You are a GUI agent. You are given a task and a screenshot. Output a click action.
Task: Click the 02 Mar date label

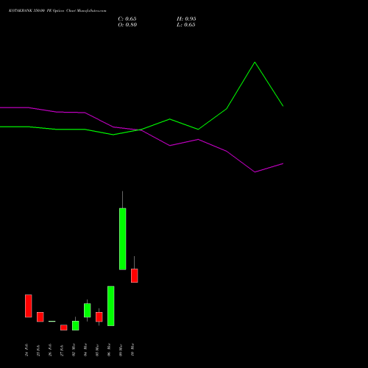(x=74, y=350)
